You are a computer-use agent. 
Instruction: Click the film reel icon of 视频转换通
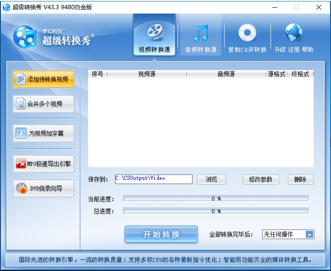pyautogui.click(x=155, y=32)
